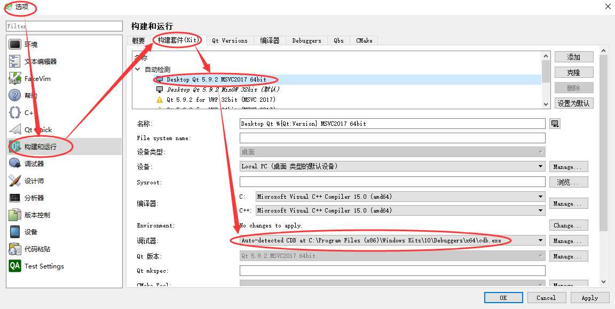Close the 选项 options dialog
Viewport: 615px width, 309px height.
[x=608, y=6]
